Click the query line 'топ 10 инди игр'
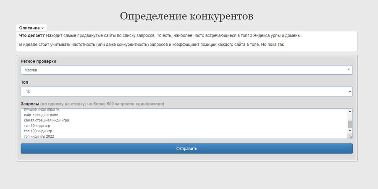The image size is (378, 189). point(37,126)
